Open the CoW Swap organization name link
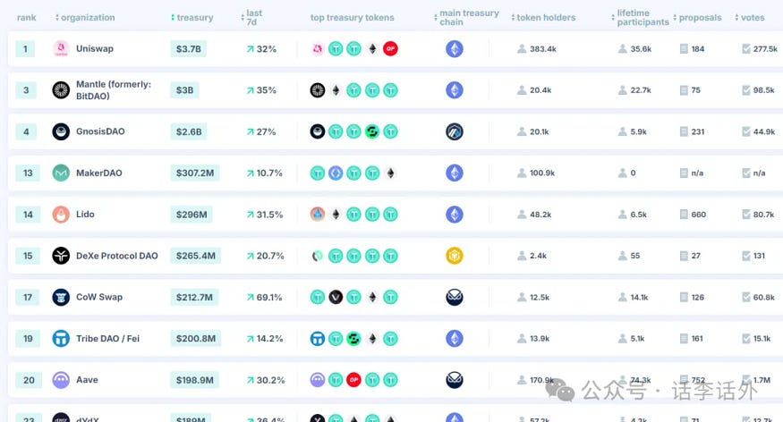Viewport: 783px width, 422px height. tap(99, 298)
